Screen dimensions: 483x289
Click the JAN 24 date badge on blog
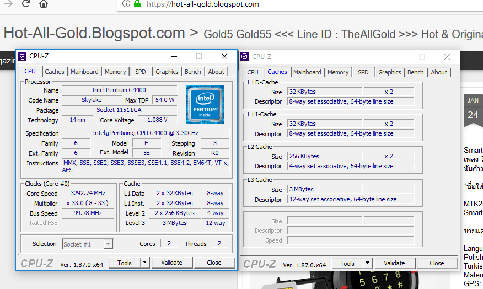473,111
